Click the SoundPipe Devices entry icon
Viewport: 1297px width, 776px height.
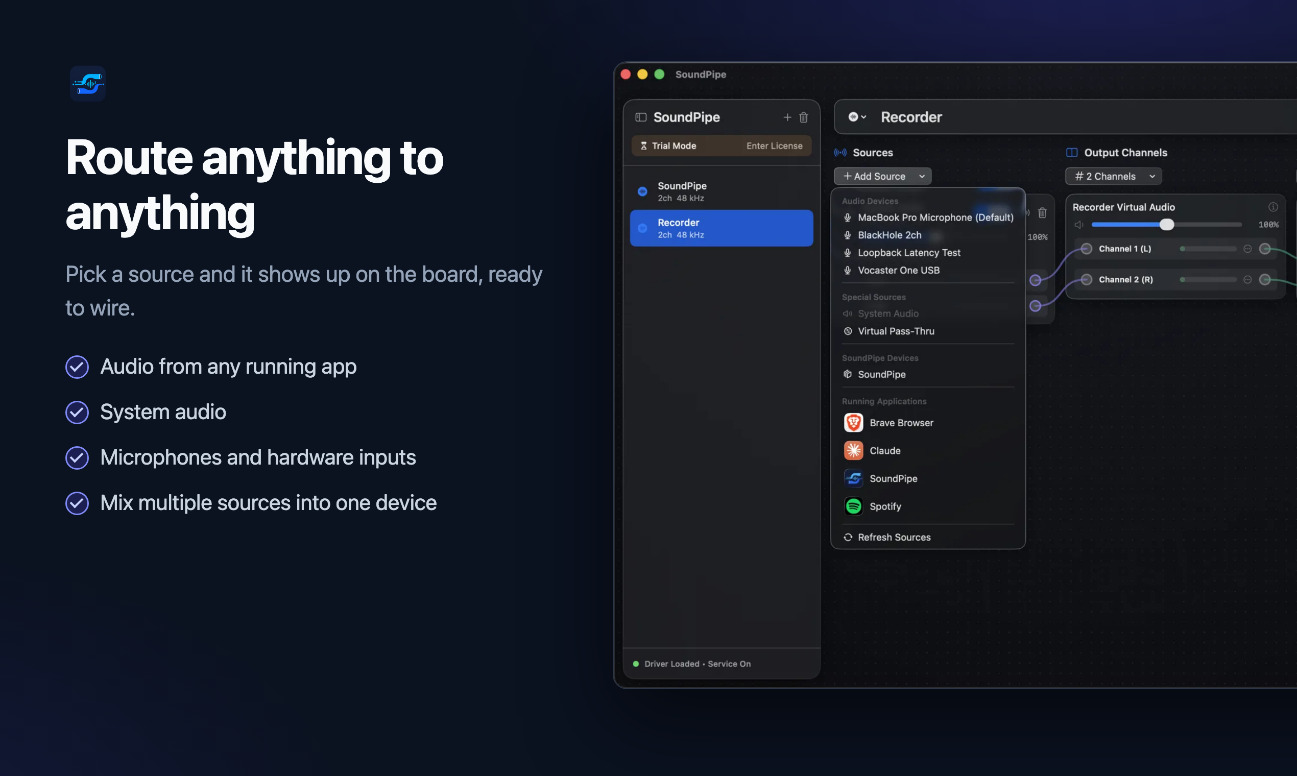coord(848,374)
